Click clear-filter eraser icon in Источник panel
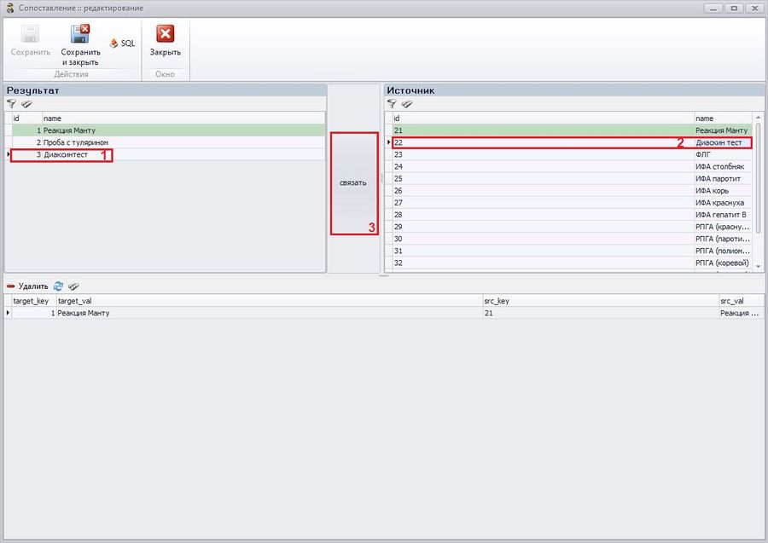Screen dimensions: 768x543 (407, 103)
